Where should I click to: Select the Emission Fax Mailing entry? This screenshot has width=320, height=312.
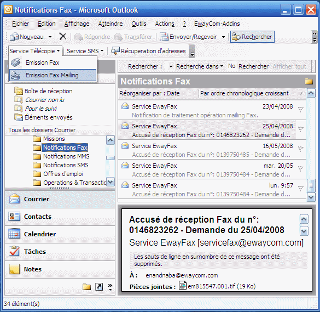click(53, 75)
